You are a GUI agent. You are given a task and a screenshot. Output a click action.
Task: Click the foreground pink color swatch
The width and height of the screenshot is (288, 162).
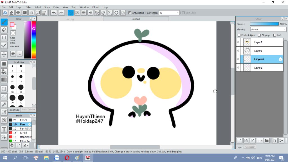pos(12,25)
